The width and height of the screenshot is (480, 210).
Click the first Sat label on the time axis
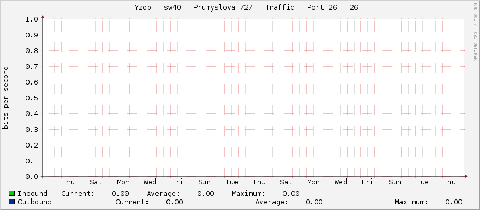(96, 182)
